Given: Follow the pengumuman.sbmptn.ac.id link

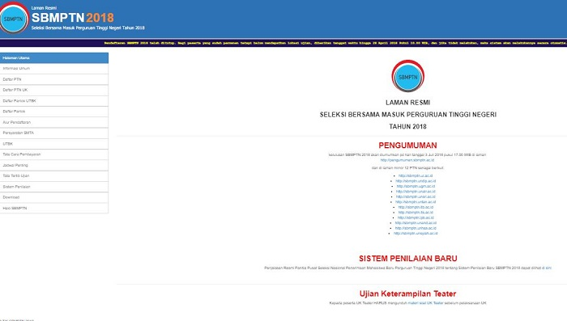Looking at the screenshot, I should [x=407, y=160].
